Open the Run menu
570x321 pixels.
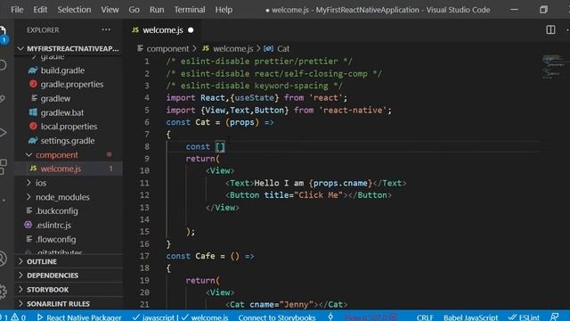(157, 10)
